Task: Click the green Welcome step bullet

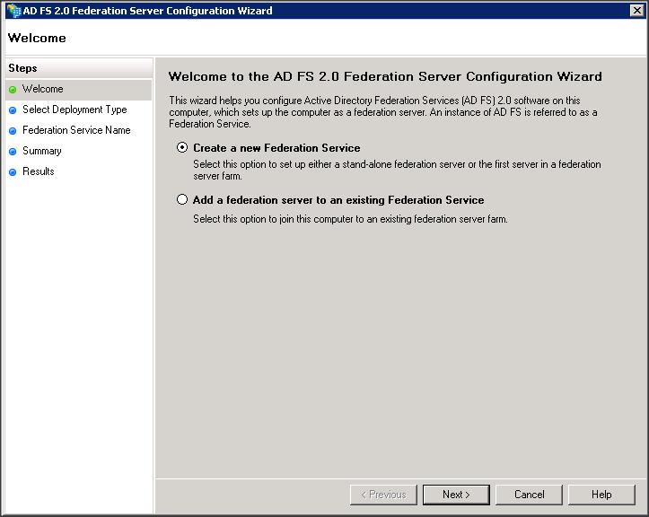Action: coord(13,90)
